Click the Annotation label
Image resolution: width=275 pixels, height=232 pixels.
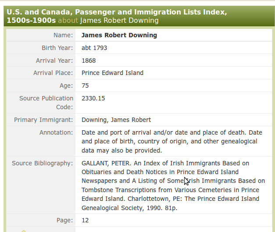tap(56, 132)
